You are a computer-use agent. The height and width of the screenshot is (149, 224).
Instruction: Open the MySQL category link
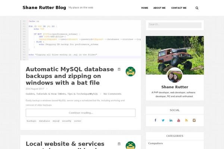coord(94,94)
